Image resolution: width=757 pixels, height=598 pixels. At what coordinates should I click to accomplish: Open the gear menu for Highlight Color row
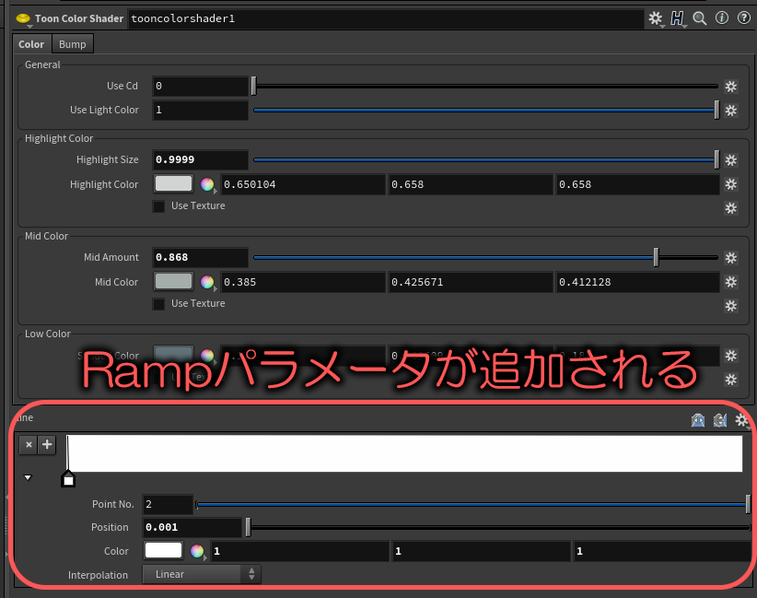731,184
